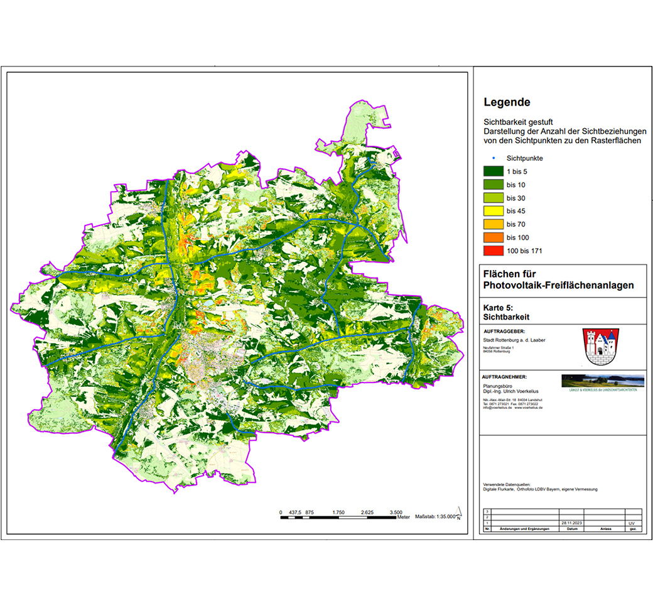The height and width of the screenshot is (606, 653).
Task: Click the north arrow symbol
Action: (458, 513)
